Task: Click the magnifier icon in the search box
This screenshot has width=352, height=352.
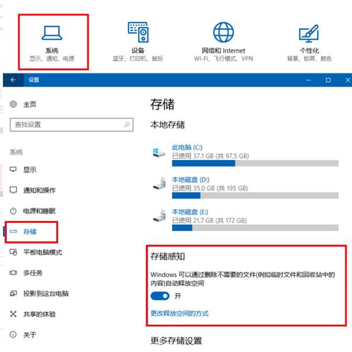Action: click(x=127, y=124)
